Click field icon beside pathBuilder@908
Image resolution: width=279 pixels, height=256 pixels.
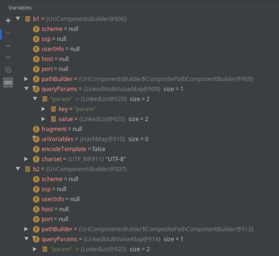[36, 79]
